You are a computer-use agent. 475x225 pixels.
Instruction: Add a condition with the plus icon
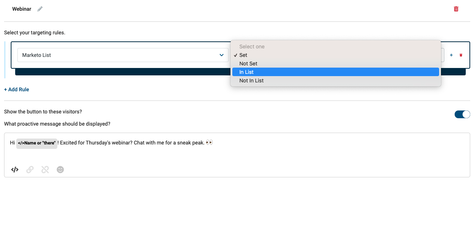tap(451, 55)
